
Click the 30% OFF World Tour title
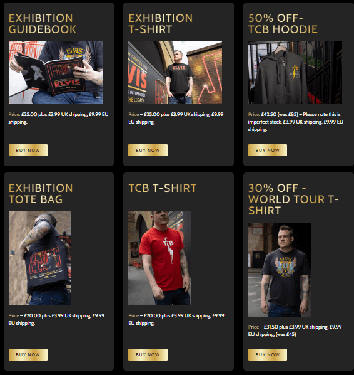pyautogui.click(x=293, y=199)
